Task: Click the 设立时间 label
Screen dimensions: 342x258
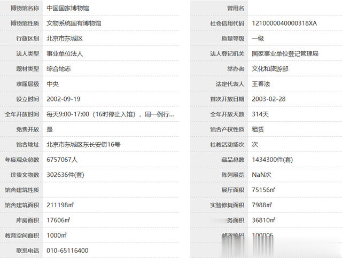Action: tap(28, 99)
